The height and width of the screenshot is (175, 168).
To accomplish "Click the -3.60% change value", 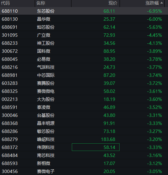I will point(154,99).
